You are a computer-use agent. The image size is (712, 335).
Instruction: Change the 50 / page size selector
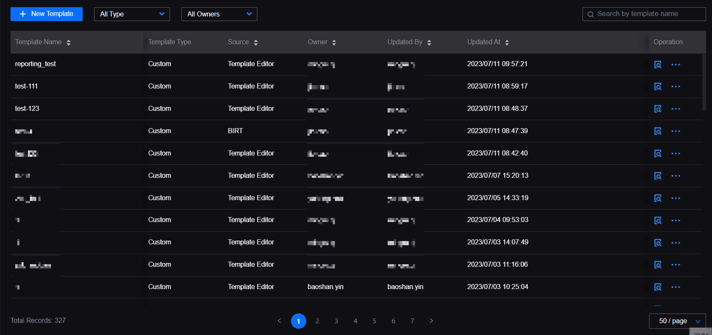tap(677, 321)
